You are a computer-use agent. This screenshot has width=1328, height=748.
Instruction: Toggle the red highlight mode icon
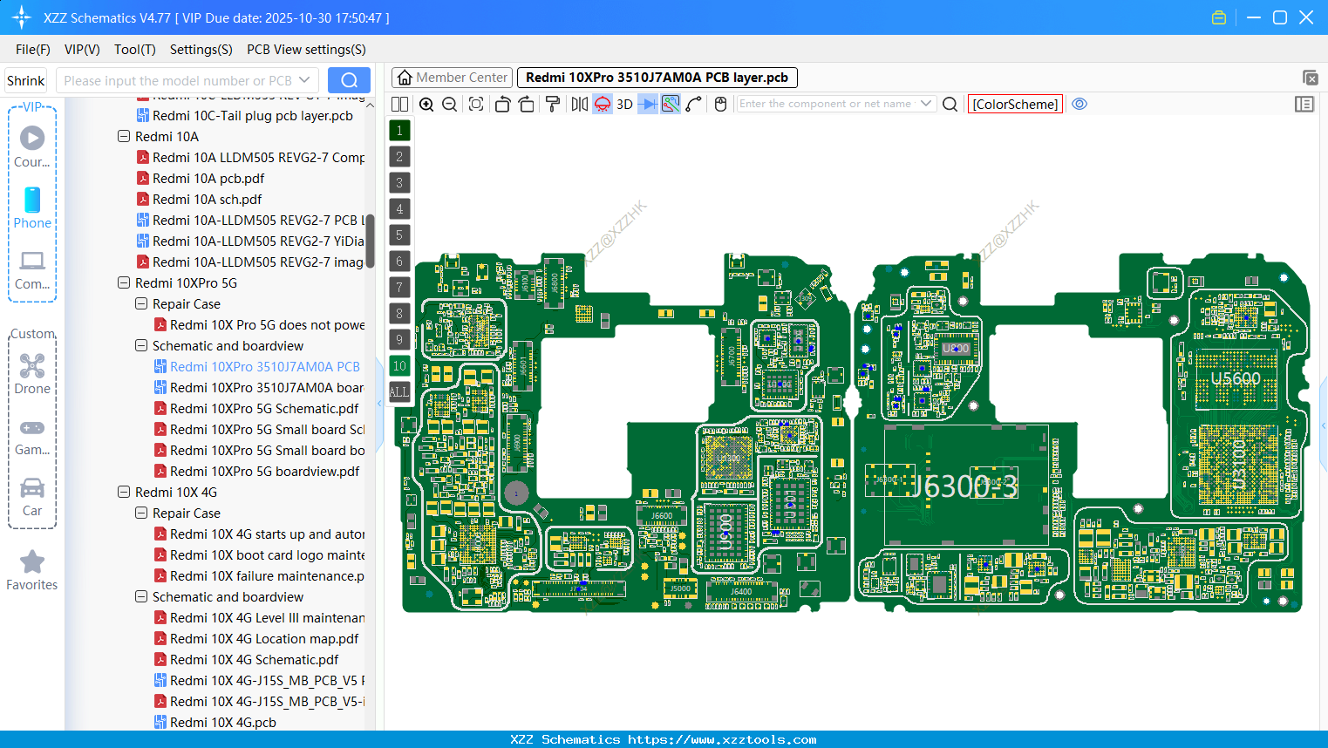[x=603, y=104]
